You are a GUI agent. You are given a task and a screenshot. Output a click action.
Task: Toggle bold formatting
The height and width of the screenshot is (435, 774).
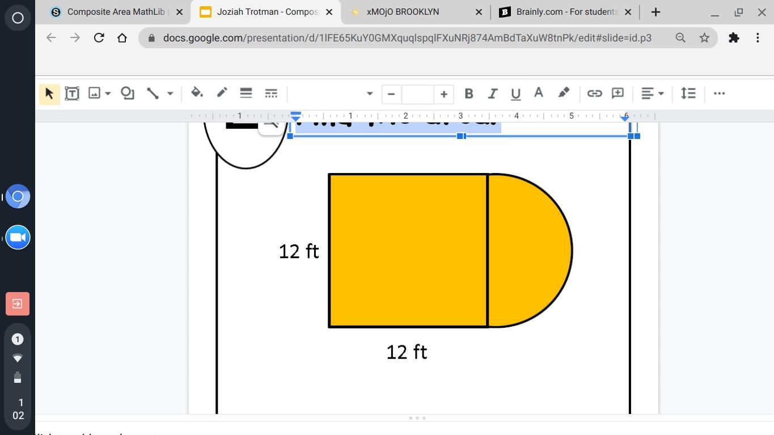pyautogui.click(x=468, y=94)
